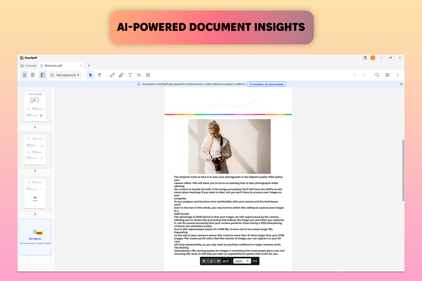Open a new tab with plus
The width and height of the screenshot is (422, 281).
89,65
